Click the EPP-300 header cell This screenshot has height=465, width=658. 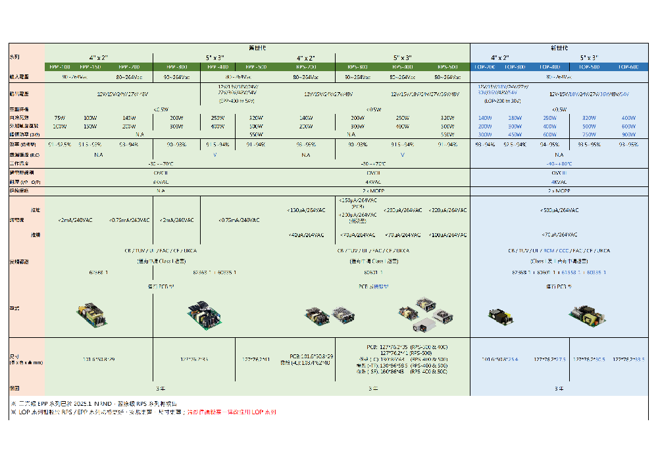click(176, 67)
